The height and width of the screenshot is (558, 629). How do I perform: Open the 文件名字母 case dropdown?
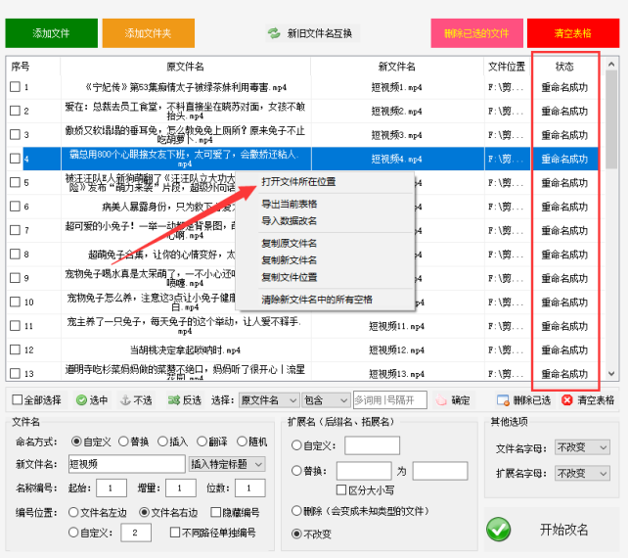(x=582, y=447)
